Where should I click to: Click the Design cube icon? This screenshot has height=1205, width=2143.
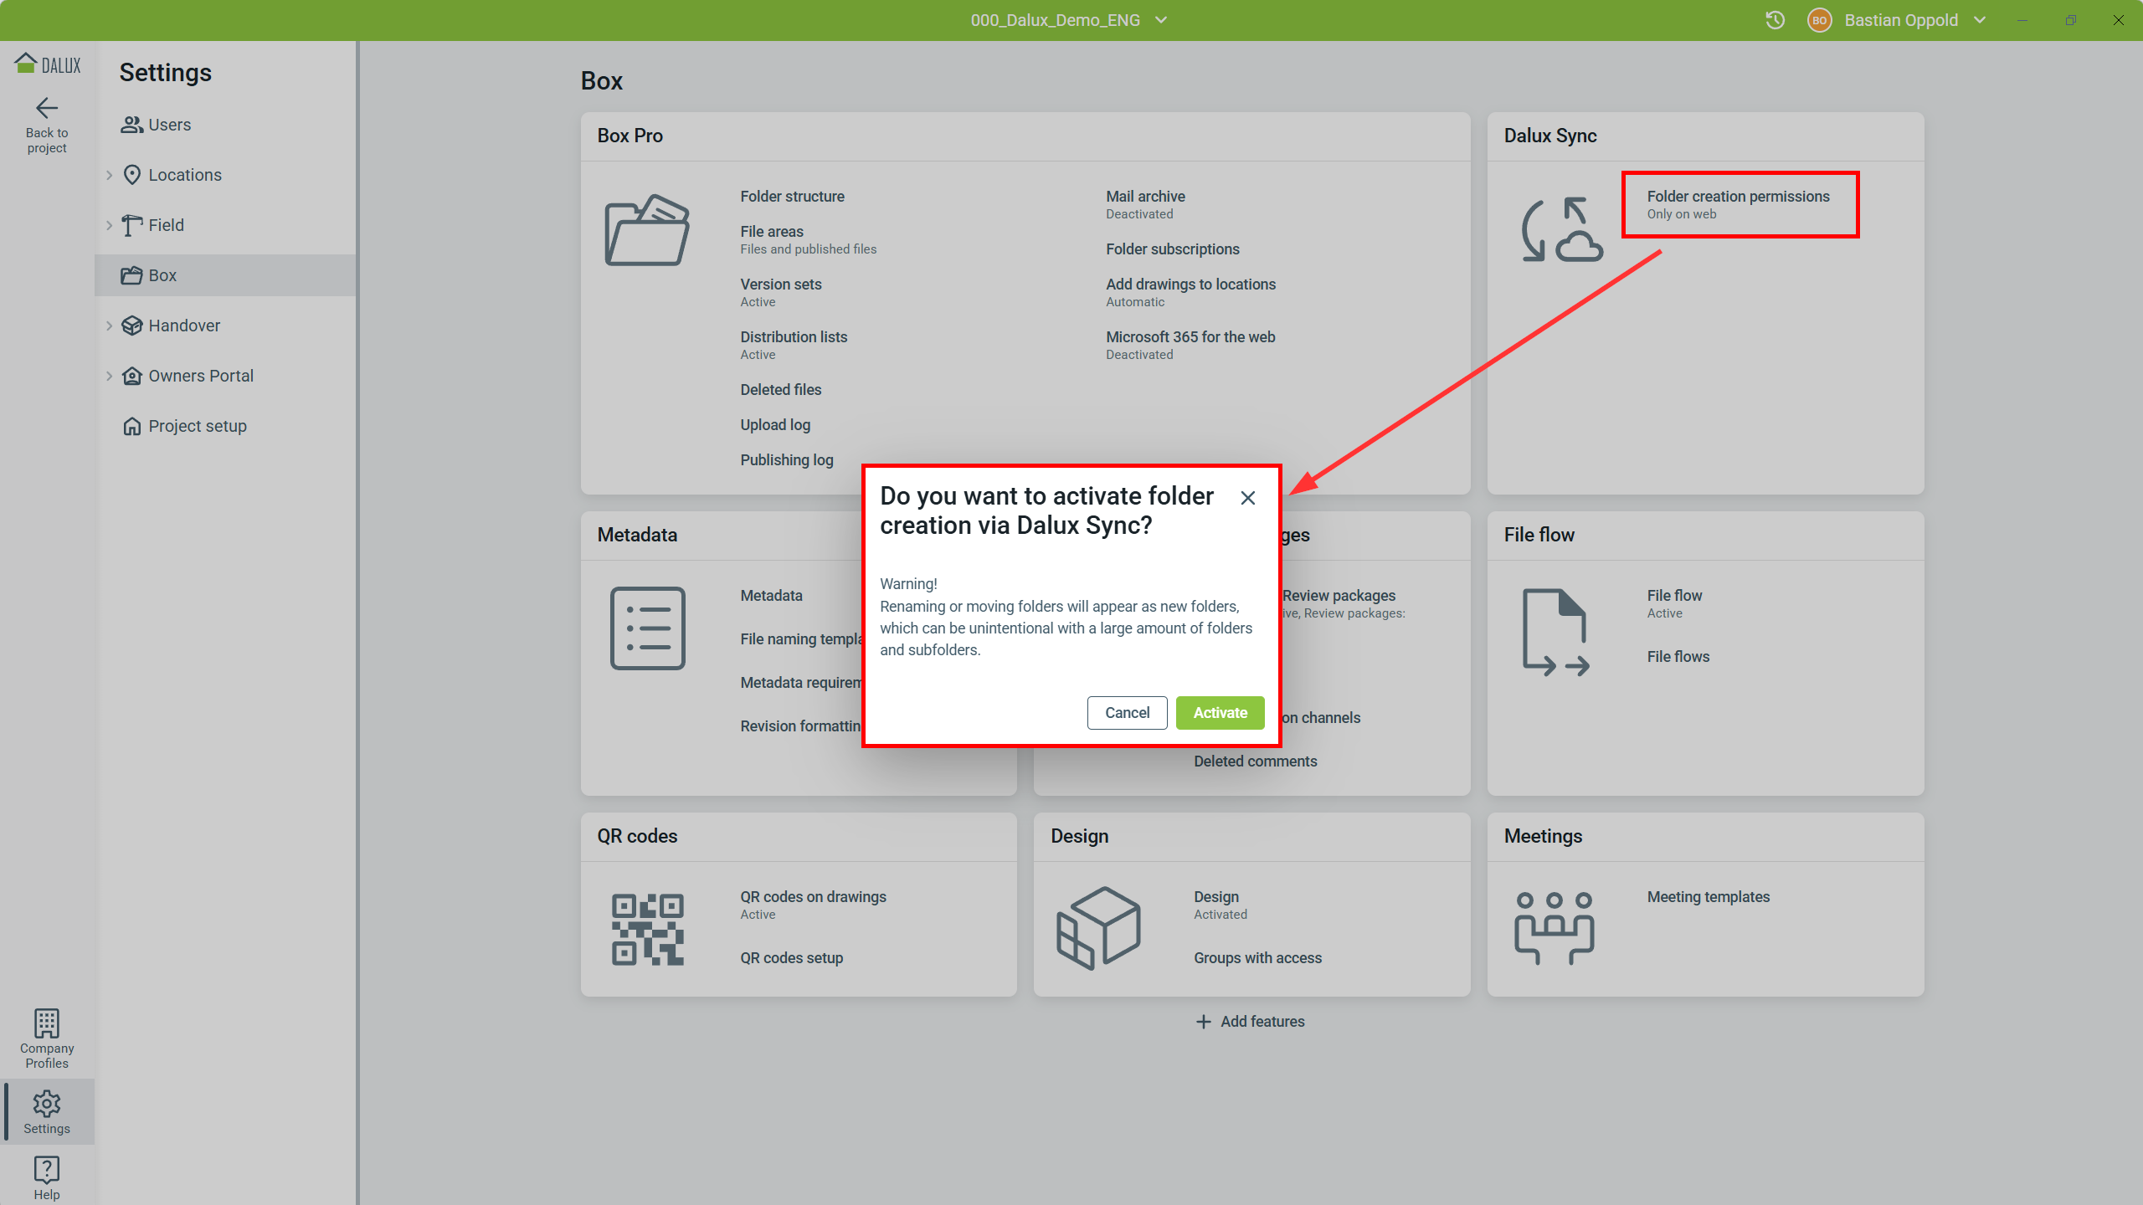click(1099, 926)
